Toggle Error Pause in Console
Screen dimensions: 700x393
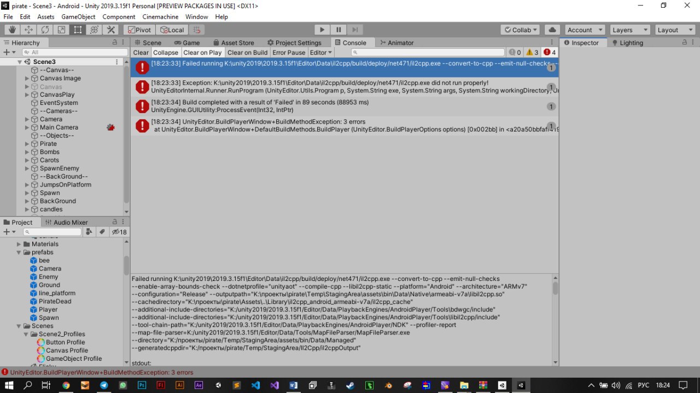coord(289,52)
